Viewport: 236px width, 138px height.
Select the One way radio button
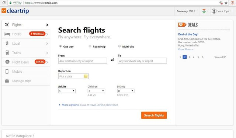coord(60,46)
